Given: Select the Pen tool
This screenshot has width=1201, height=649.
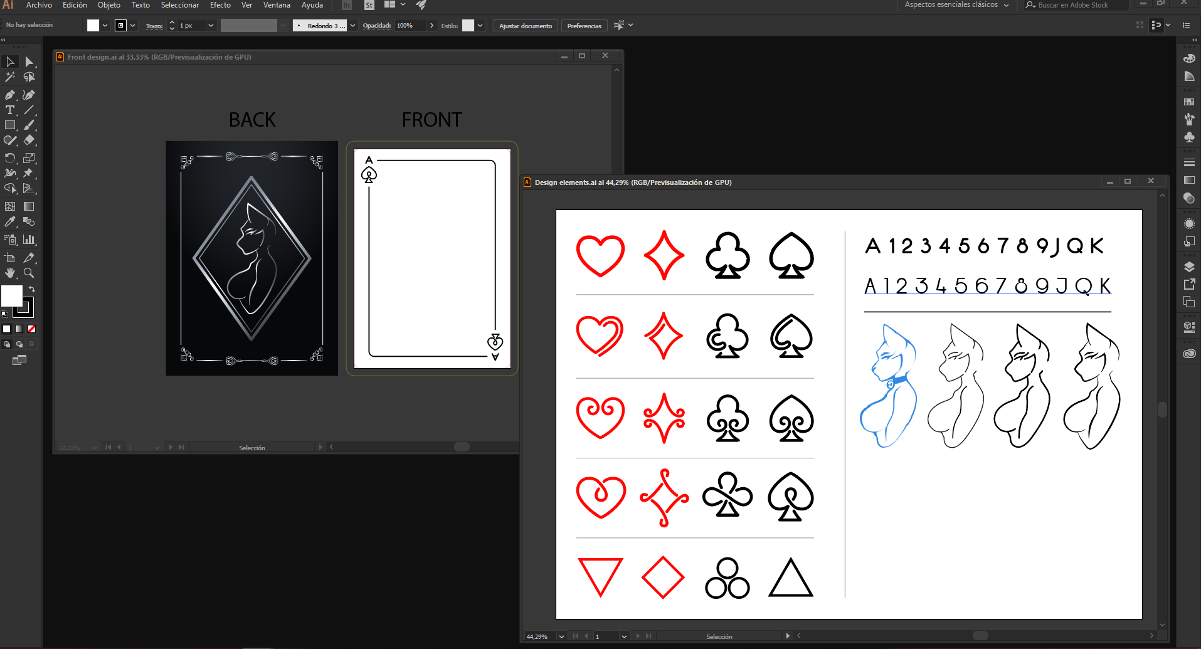Looking at the screenshot, I should (10, 95).
